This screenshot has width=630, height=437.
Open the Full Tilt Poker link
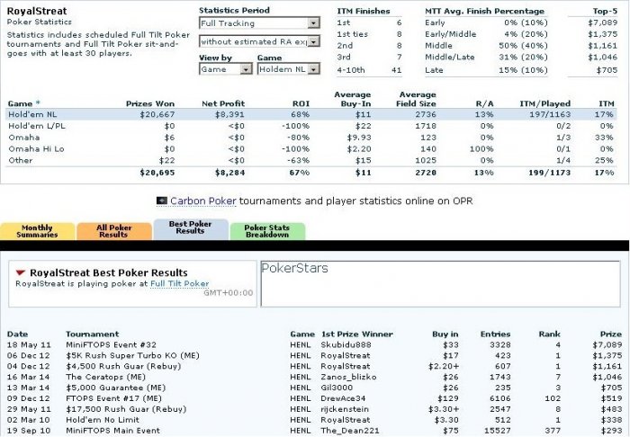[x=180, y=284]
